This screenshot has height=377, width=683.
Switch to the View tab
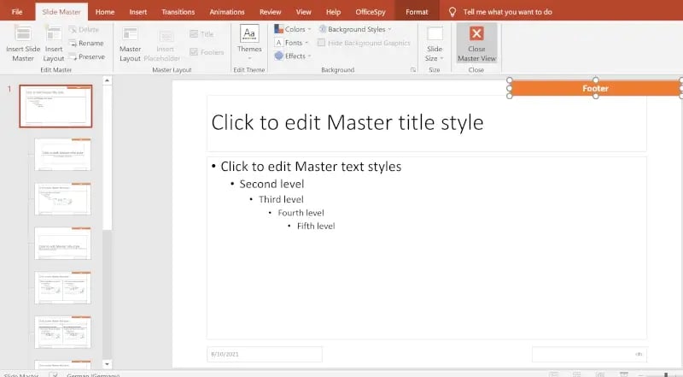[x=304, y=12]
